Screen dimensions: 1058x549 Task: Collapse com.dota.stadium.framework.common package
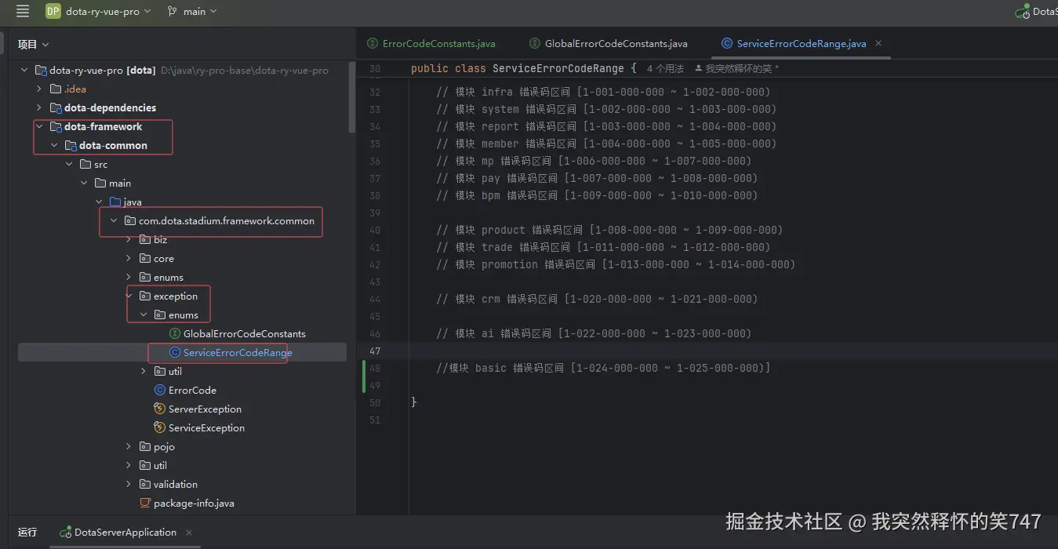(x=114, y=220)
